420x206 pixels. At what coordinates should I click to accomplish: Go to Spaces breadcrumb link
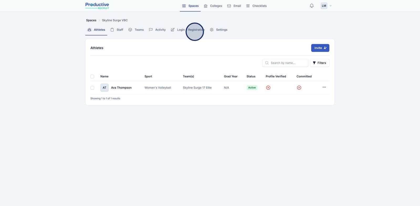pyautogui.click(x=91, y=20)
